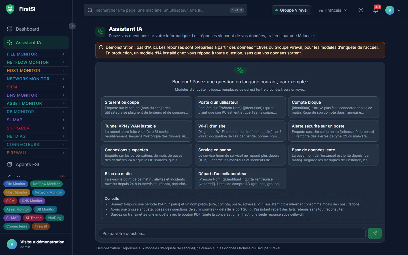Click the Firewall tag chip
This screenshot has height=255, width=408.
tap(41, 226)
